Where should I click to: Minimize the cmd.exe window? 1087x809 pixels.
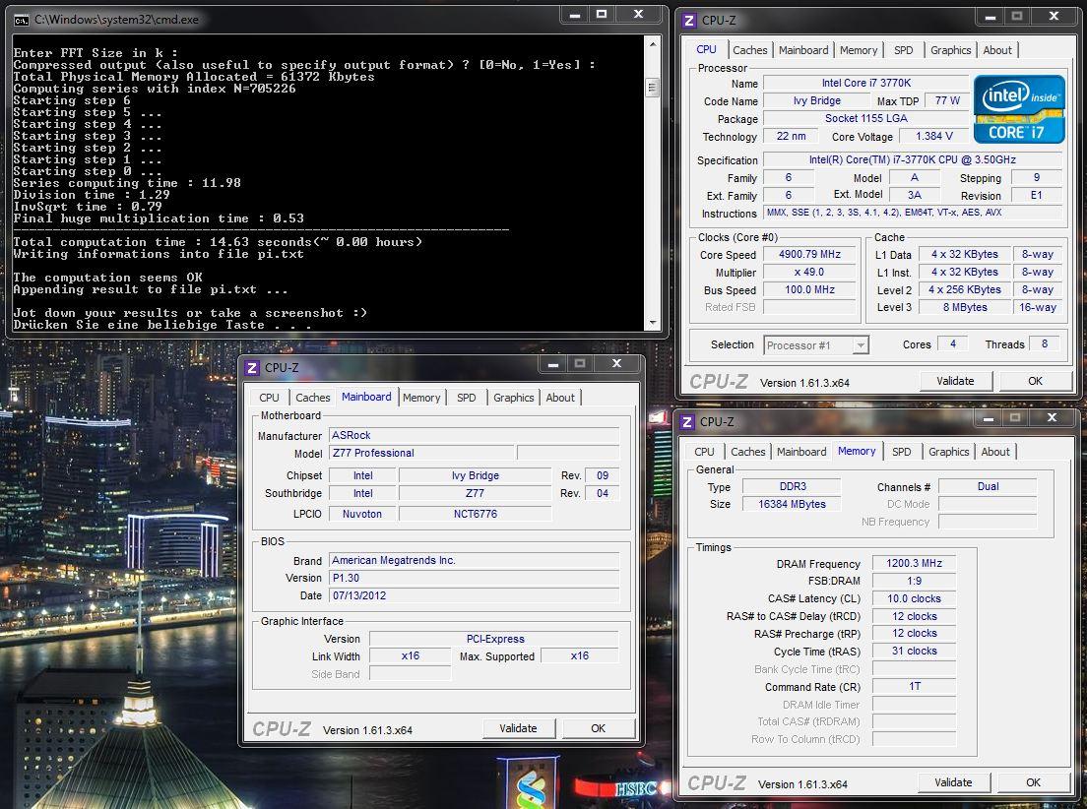(x=575, y=15)
